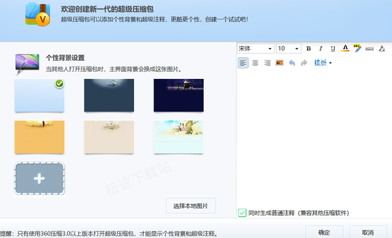Open the font size 10 dropdown
Screen dimensions: 392x238
click(289, 48)
